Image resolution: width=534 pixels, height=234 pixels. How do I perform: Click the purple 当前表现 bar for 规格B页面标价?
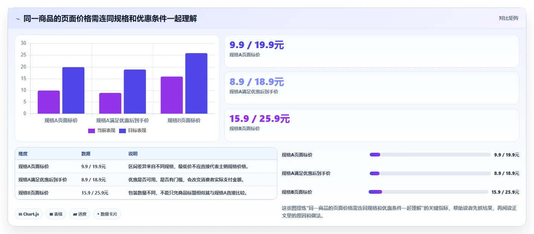pyautogui.click(x=171, y=95)
